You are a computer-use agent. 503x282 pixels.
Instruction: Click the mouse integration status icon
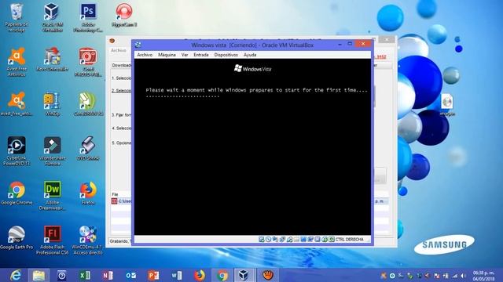(325, 239)
